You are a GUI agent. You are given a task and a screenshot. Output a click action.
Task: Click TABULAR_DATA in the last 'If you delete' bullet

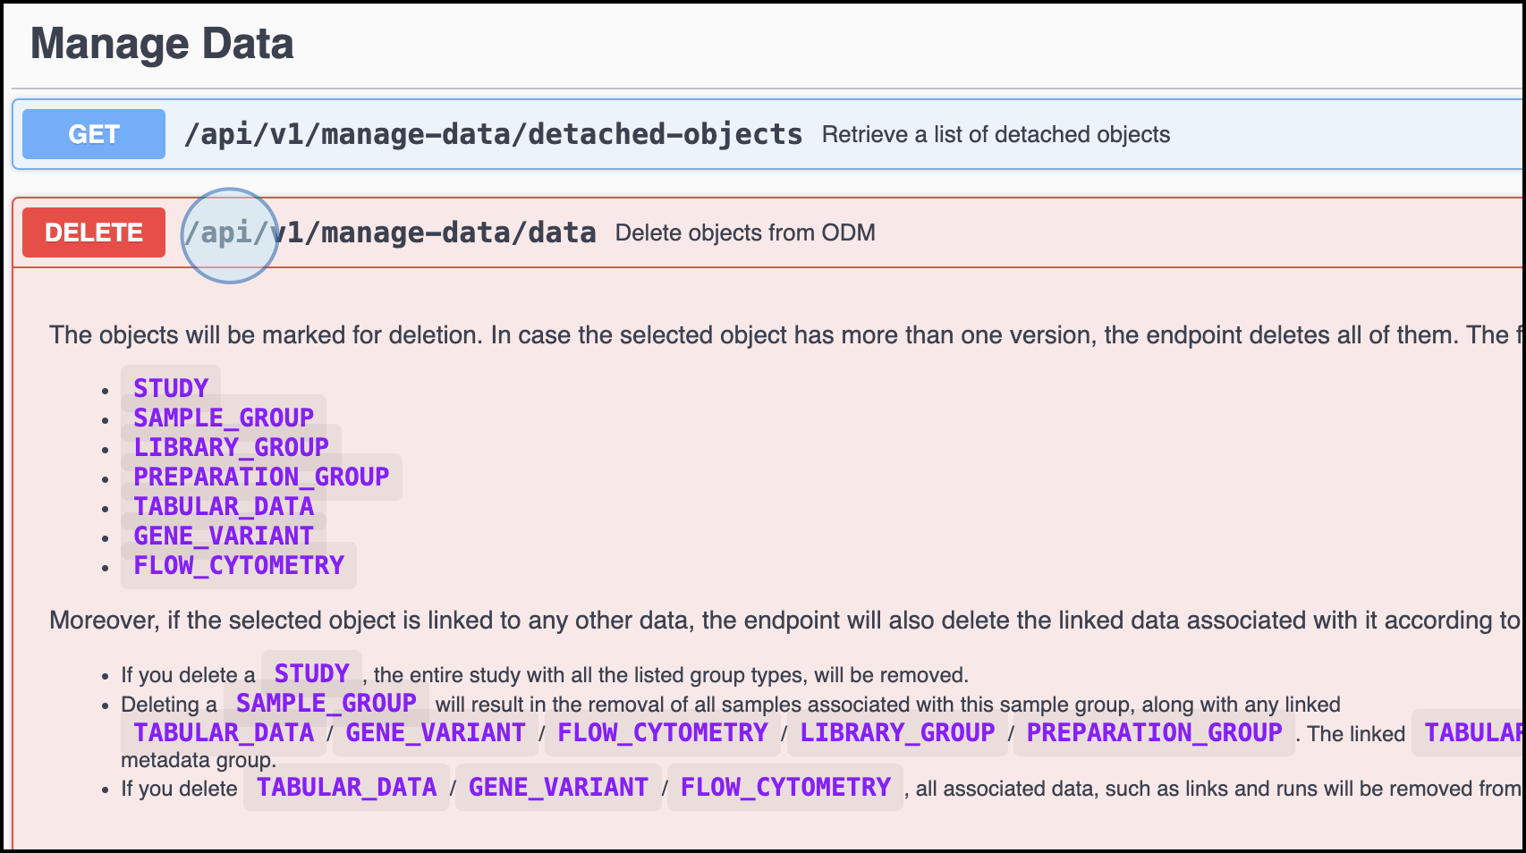pyautogui.click(x=346, y=787)
